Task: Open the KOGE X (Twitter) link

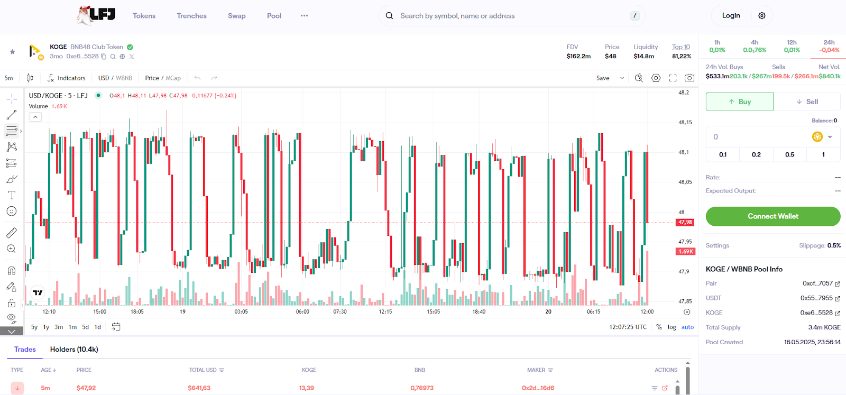Action: [132, 57]
